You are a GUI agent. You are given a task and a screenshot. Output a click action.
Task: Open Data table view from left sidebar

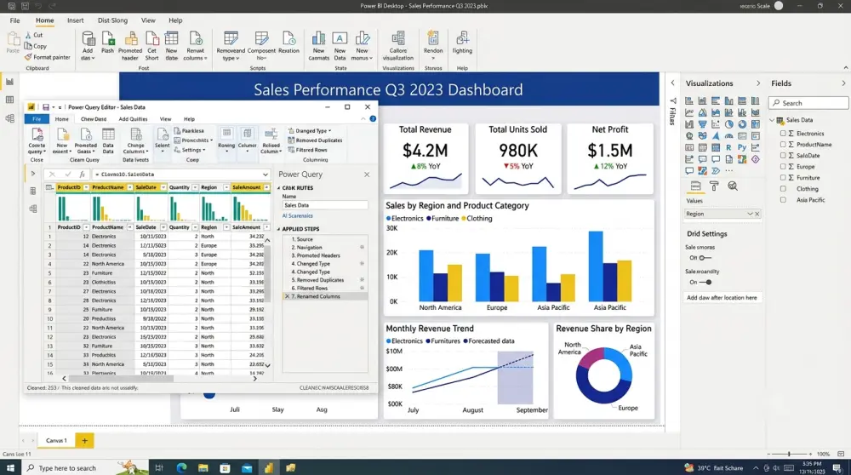[x=9, y=100]
